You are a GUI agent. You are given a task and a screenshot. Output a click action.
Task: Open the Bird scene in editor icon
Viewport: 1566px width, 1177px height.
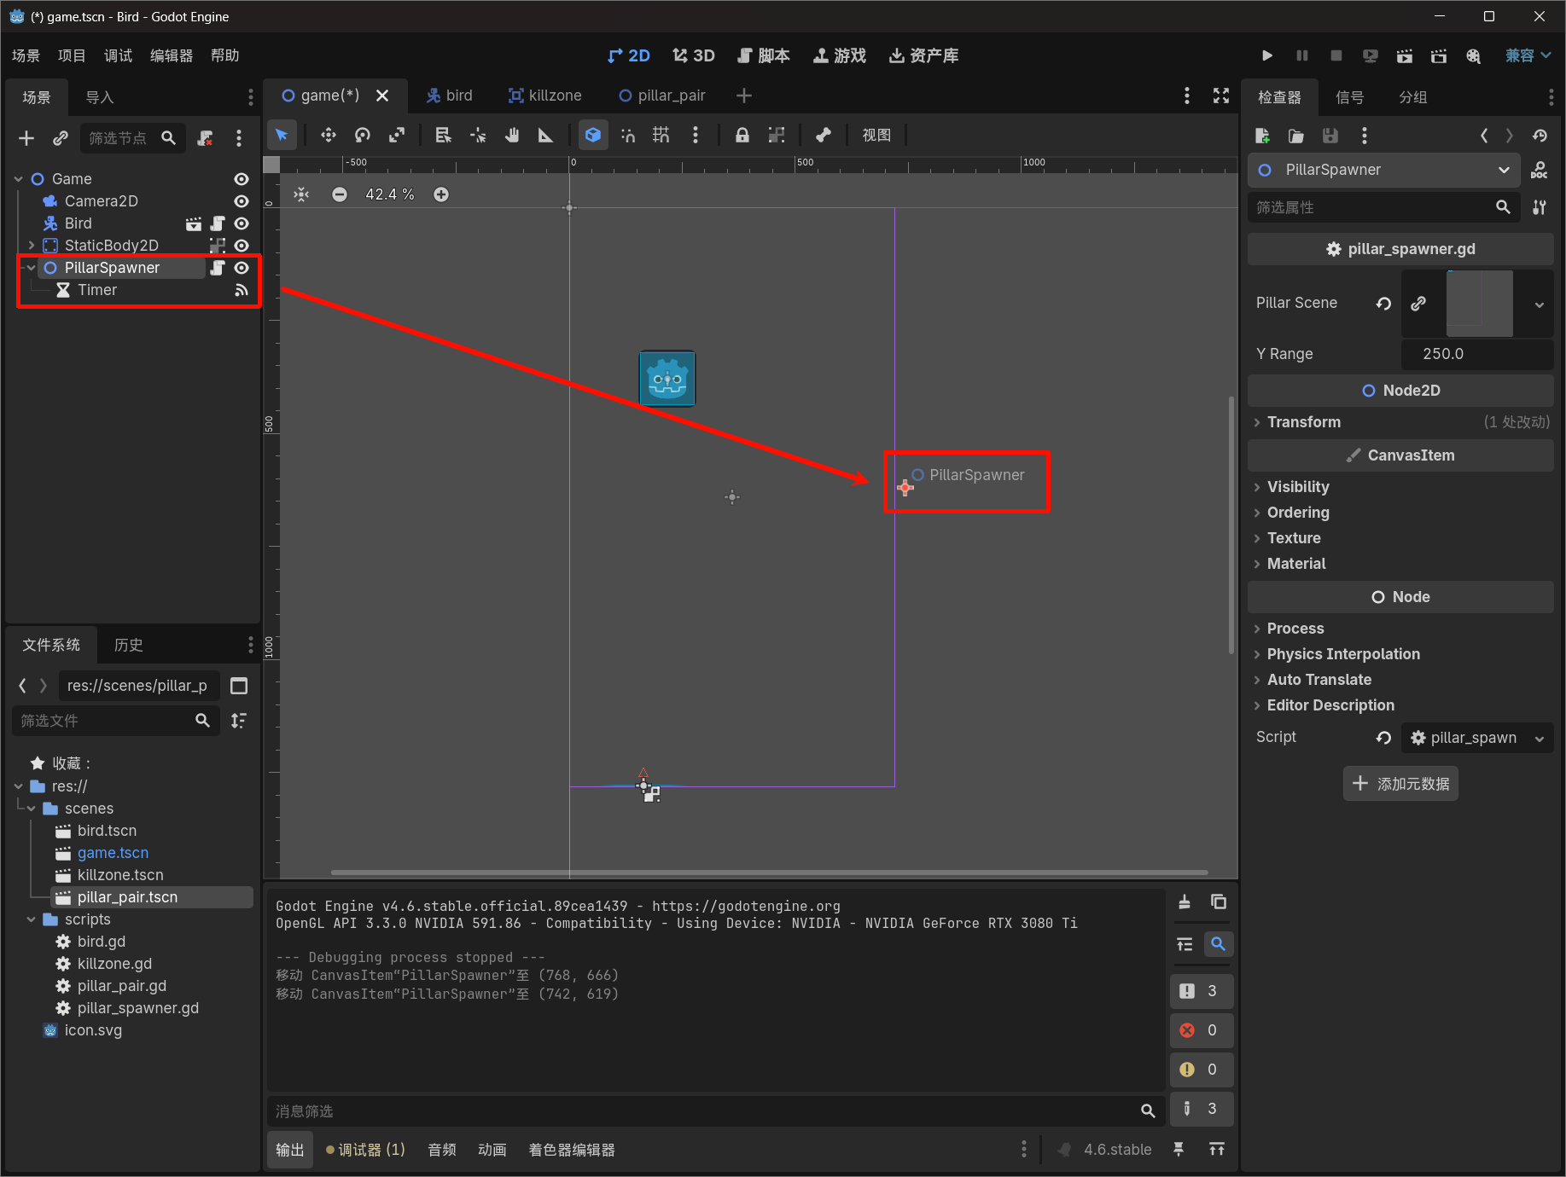194,223
